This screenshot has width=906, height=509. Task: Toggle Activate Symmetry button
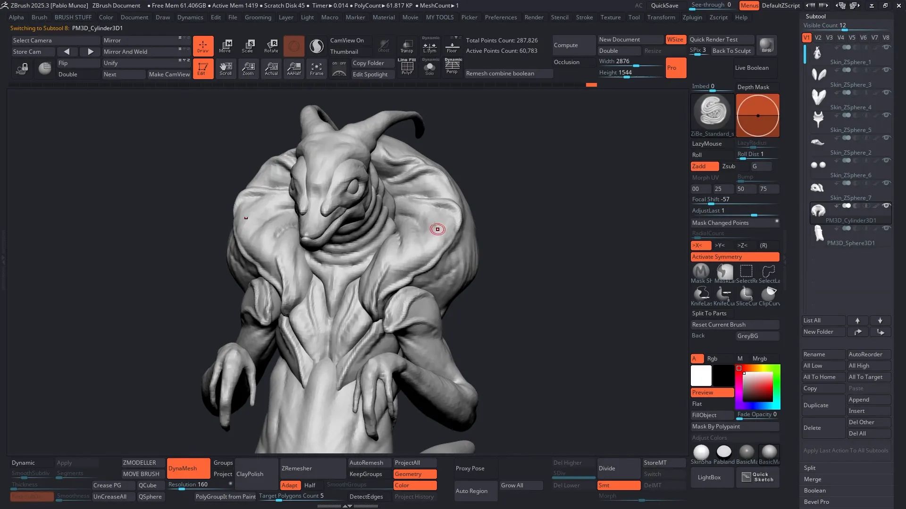pyautogui.click(x=735, y=257)
